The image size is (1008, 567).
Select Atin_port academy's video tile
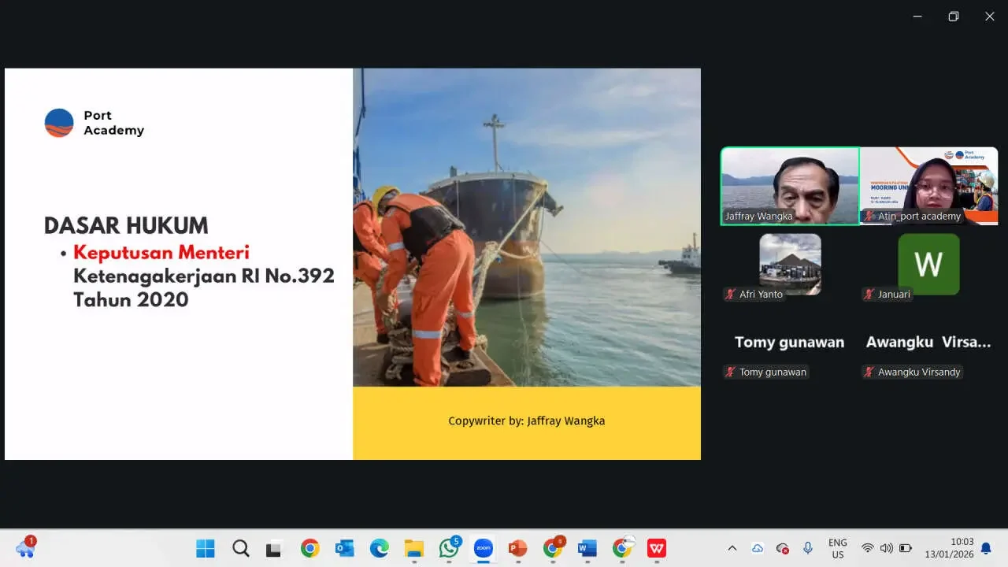click(x=929, y=186)
